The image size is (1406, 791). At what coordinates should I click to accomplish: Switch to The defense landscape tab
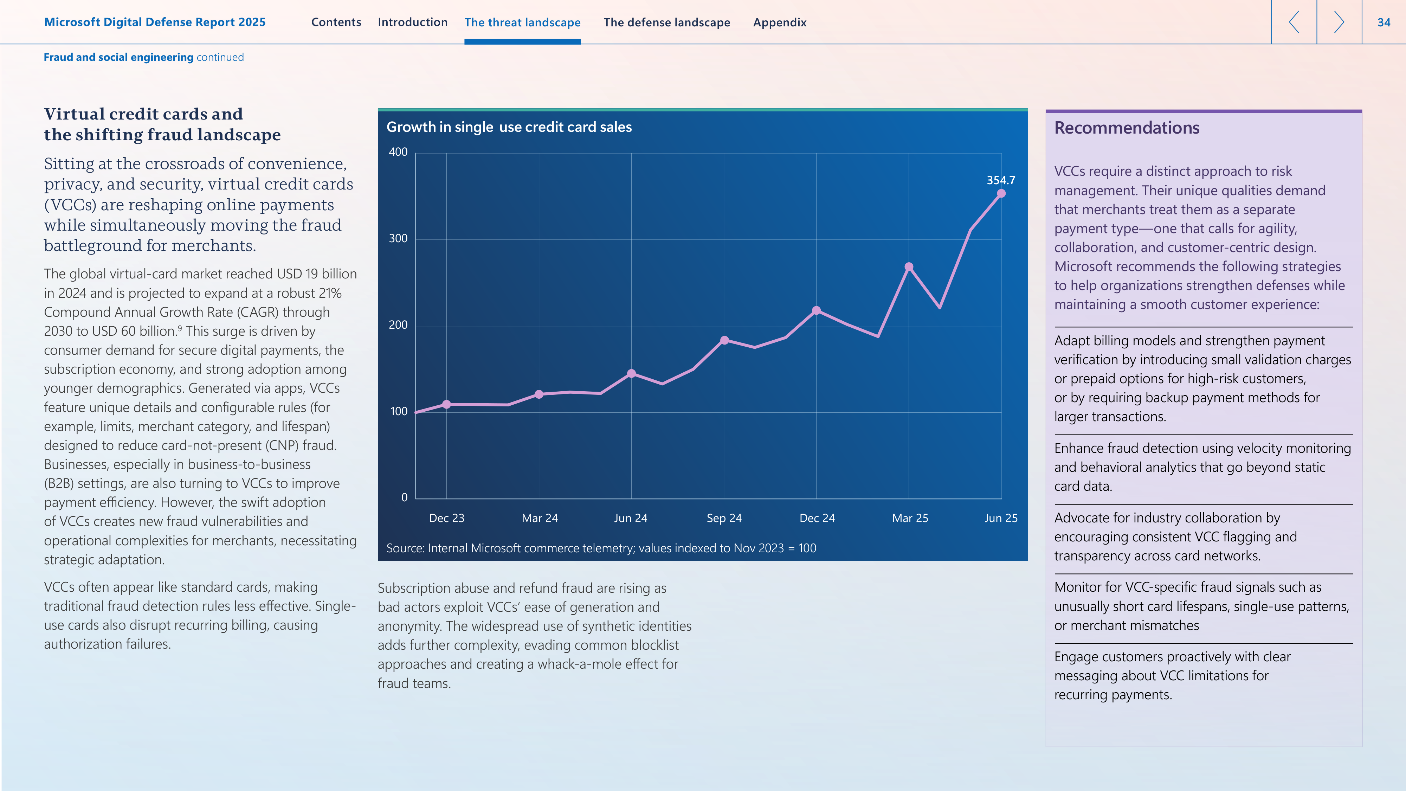pyautogui.click(x=666, y=22)
